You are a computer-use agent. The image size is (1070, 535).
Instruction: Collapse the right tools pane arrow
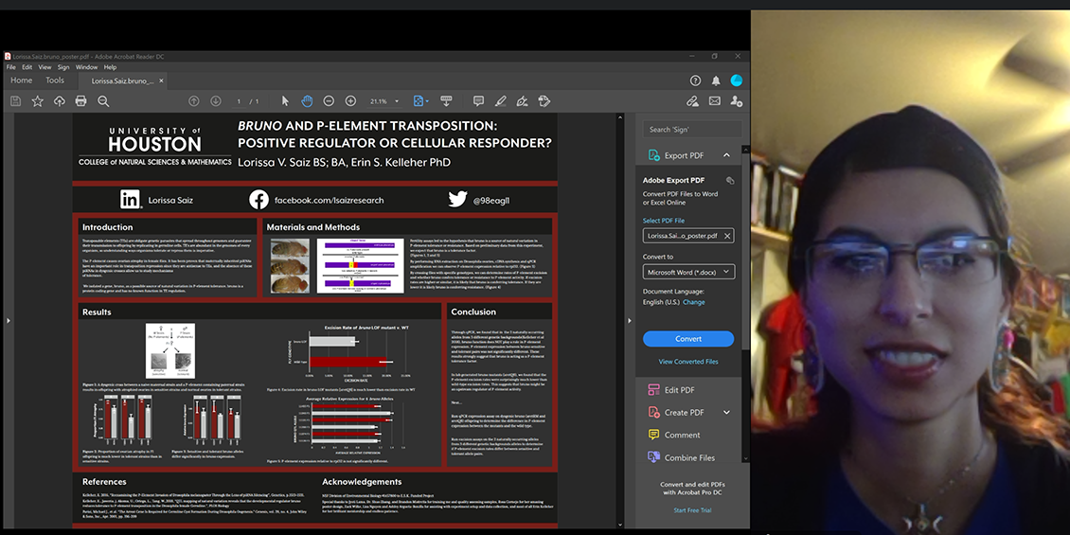(x=629, y=321)
